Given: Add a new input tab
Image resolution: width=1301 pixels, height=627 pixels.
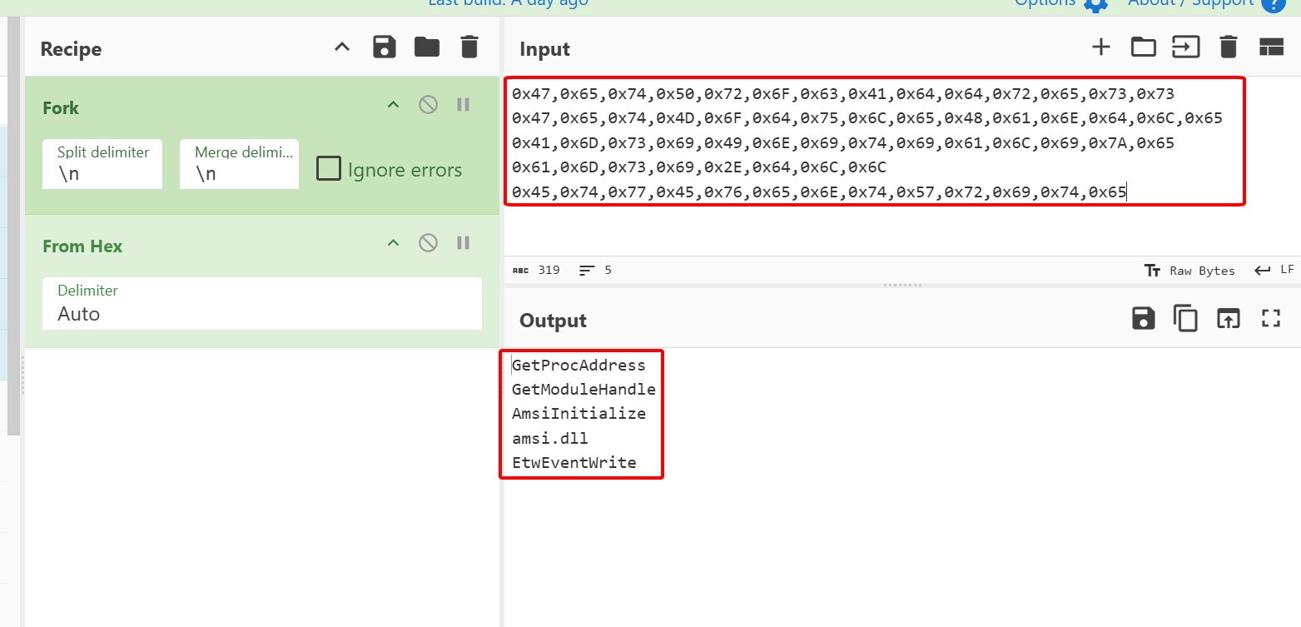Looking at the screenshot, I should point(1101,47).
